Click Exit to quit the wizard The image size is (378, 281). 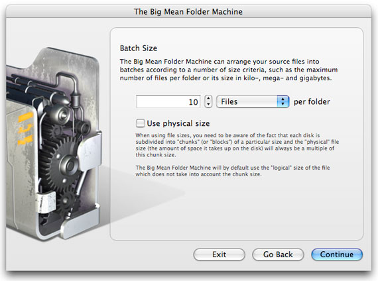click(219, 254)
